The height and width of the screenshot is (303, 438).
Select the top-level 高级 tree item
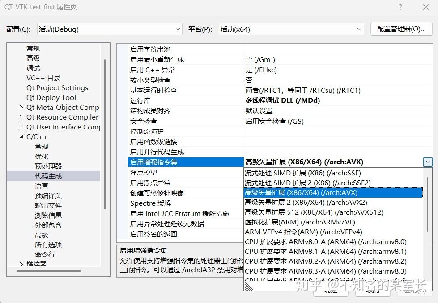pos(33,58)
